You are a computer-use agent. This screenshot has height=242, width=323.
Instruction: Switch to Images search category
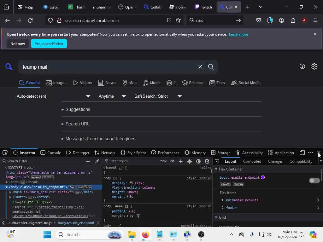(56, 83)
